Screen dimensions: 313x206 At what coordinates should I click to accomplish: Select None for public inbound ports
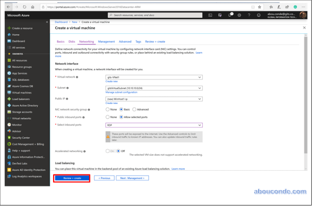coord(108,117)
